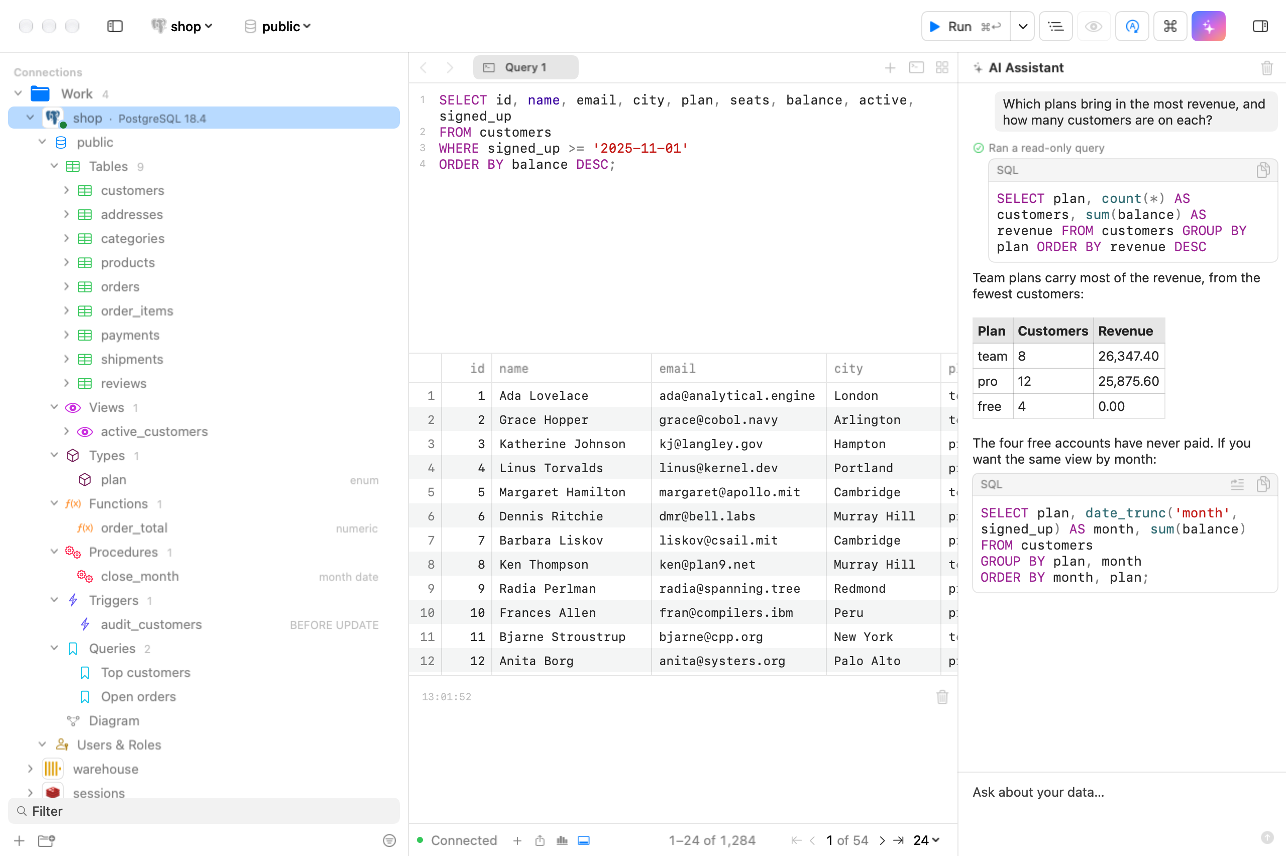
Task: Add a row using status bar plus
Action: click(517, 840)
